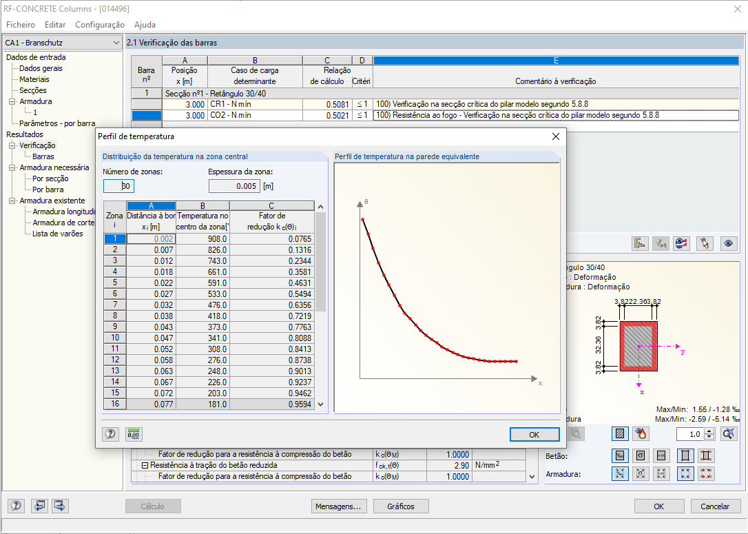Open help in the Perfil de temperatura dialog
748x534 pixels.
[x=110, y=434]
